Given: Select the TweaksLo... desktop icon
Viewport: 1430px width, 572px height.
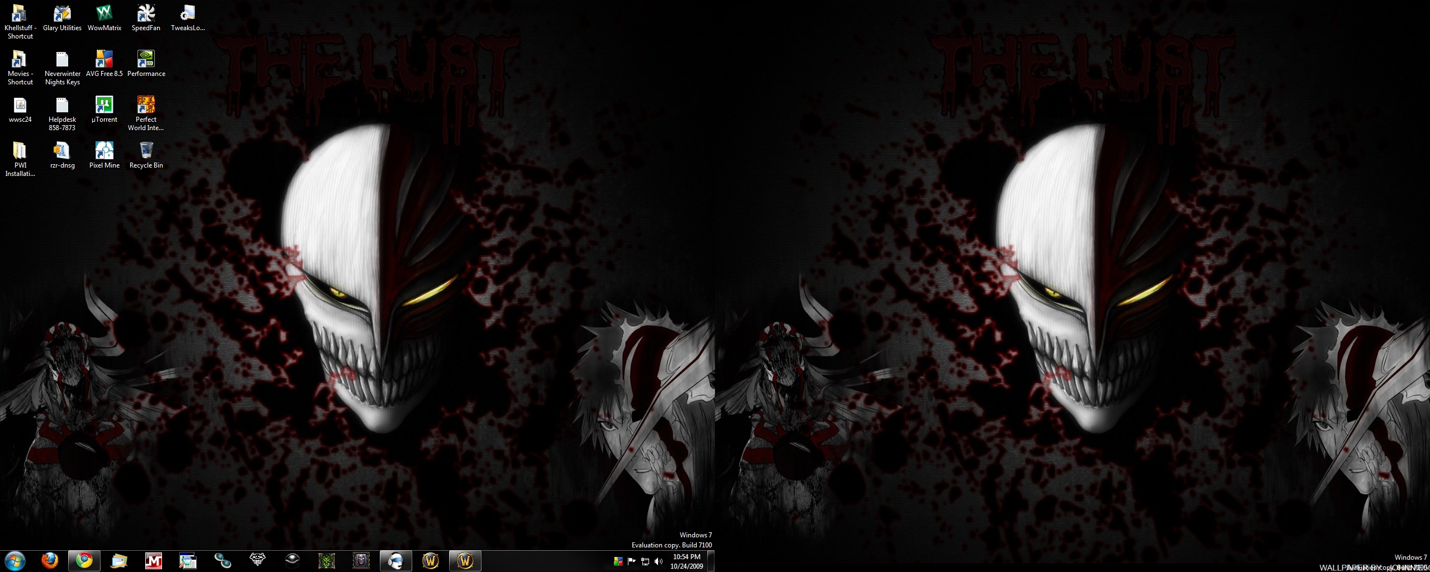Looking at the screenshot, I should 188,18.
